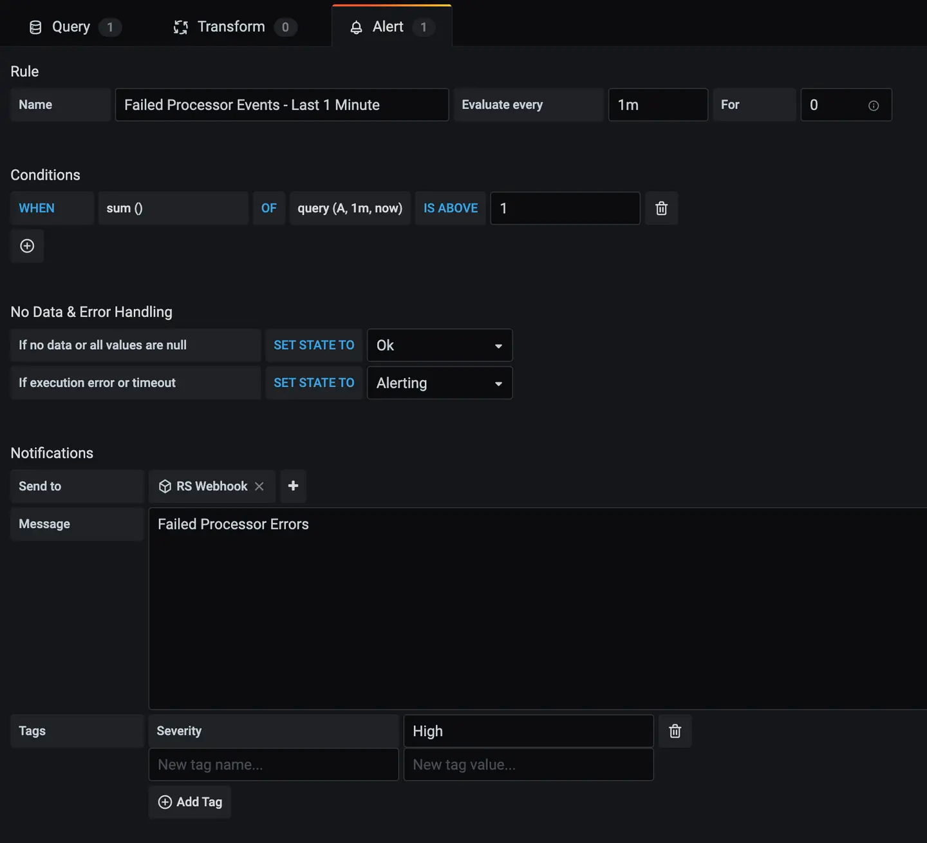
Task: Select the query (A, 1m, now) expression
Action: [350, 208]
